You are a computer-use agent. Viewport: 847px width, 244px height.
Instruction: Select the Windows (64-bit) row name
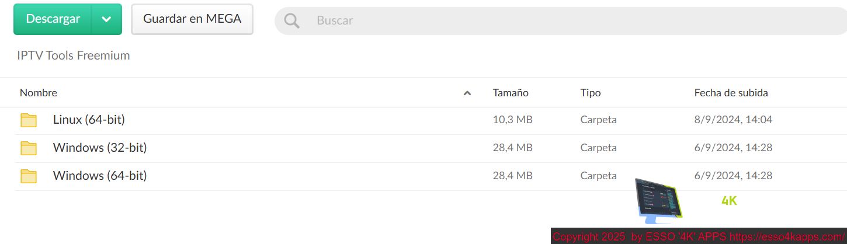[100, 176]
